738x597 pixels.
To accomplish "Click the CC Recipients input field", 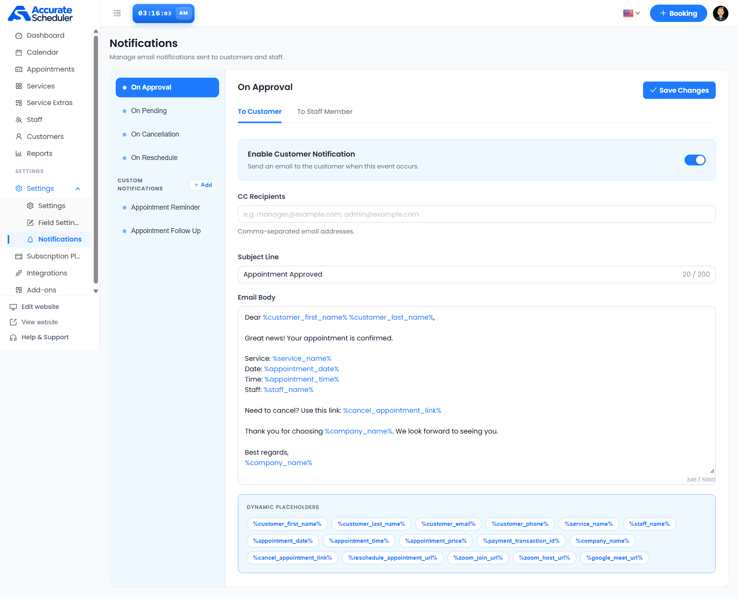I will point(477,214).
